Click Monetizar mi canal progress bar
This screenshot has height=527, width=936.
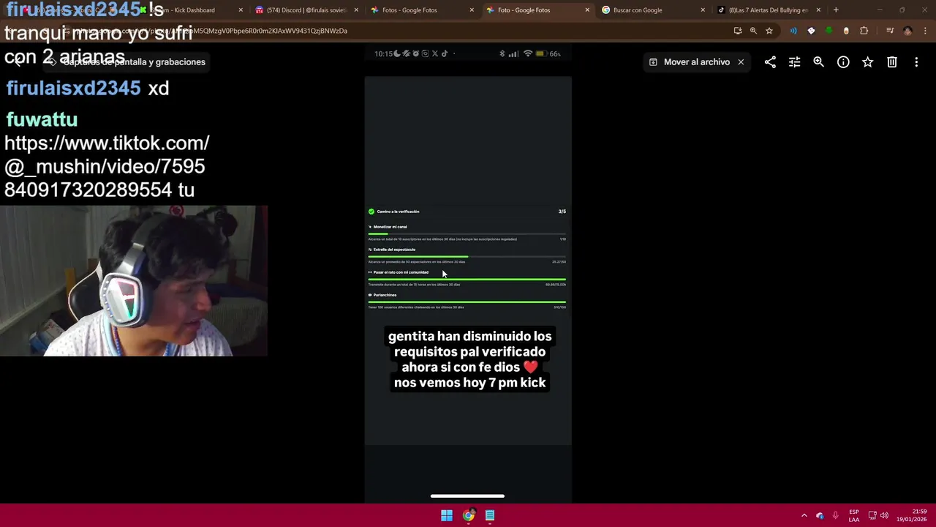pyautogui.click(x=467, y=233)
